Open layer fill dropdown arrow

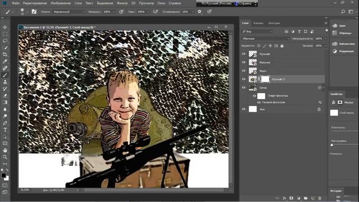point(326,46)
